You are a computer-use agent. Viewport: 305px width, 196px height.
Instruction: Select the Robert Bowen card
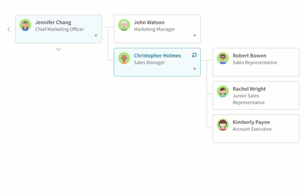(x=256, y=62)
